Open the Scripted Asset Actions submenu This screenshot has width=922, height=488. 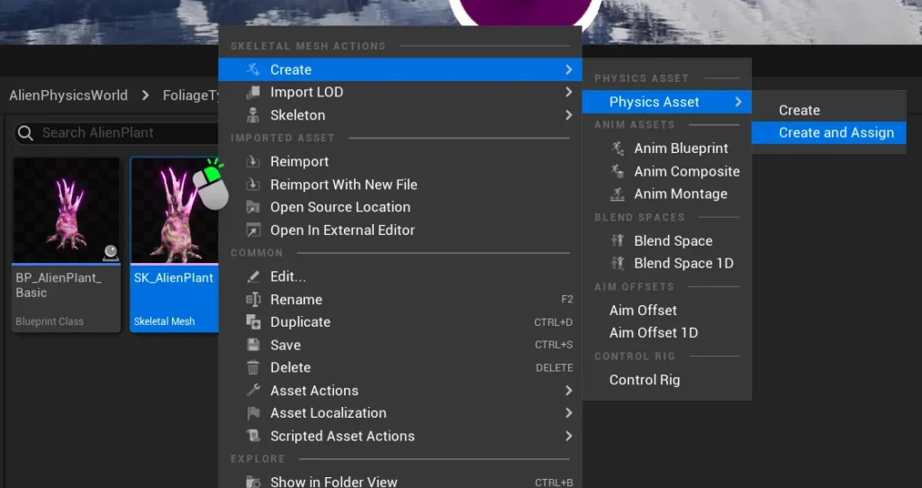click(568, 437)
